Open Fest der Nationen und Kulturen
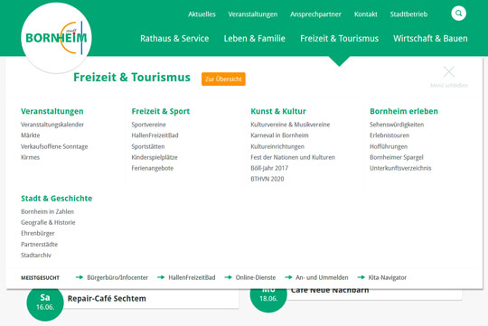488x326 pixels. [293, 157]
